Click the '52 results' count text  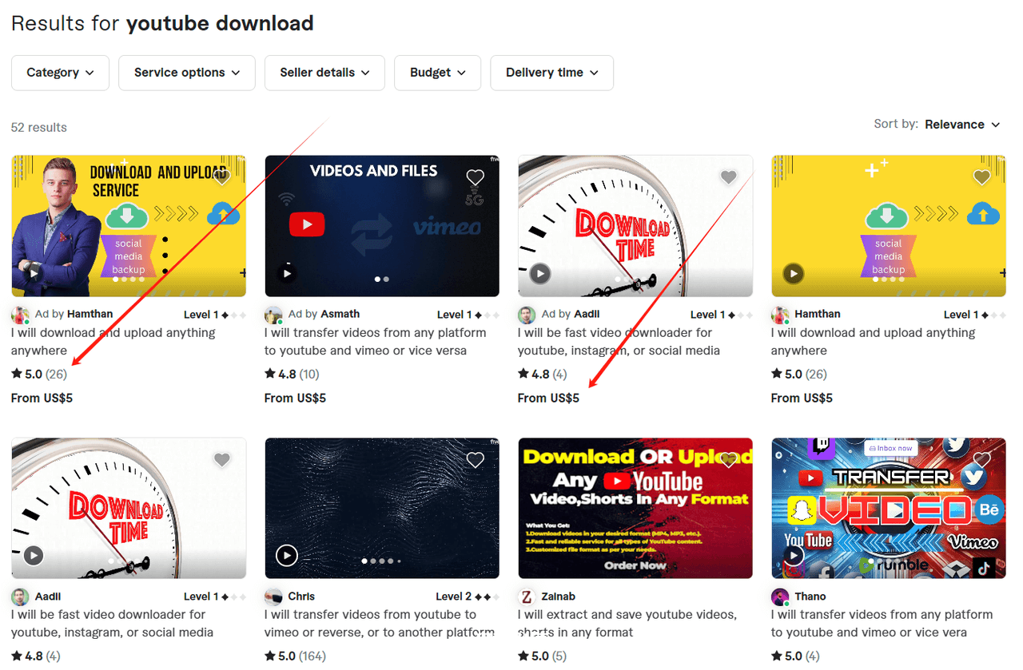pos(39,128)
